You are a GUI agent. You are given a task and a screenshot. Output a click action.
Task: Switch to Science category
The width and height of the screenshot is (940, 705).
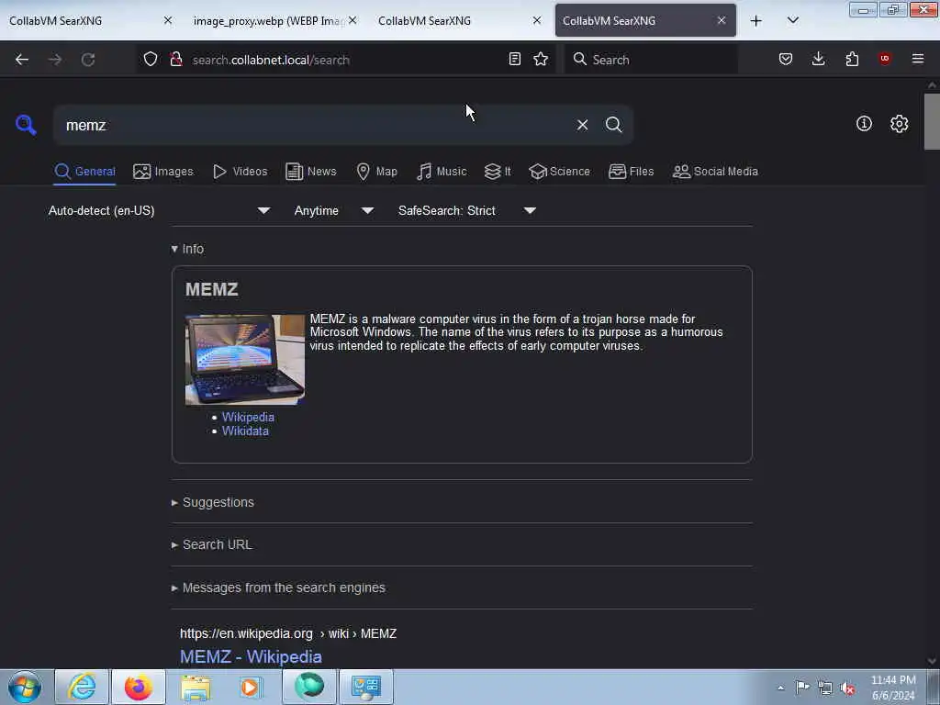click(x=559, y=172)
